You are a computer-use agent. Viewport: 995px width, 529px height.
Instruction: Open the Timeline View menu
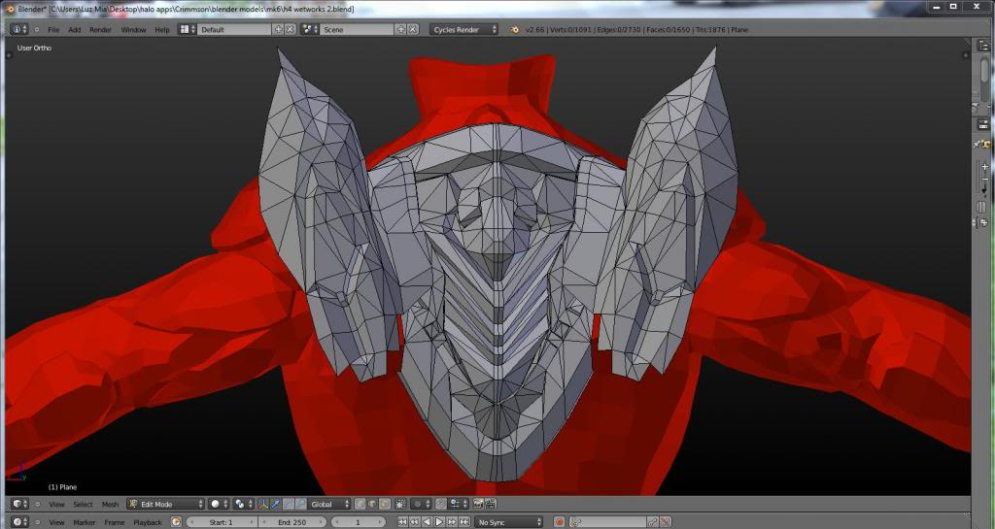[56, 522]
